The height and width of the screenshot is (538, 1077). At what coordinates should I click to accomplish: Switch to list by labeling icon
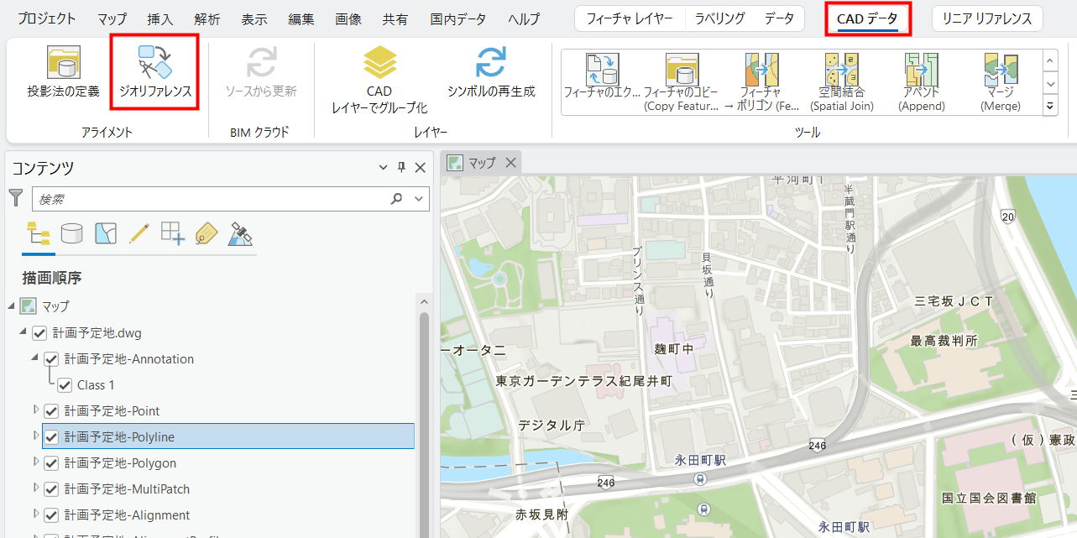(x=207, y=233)
